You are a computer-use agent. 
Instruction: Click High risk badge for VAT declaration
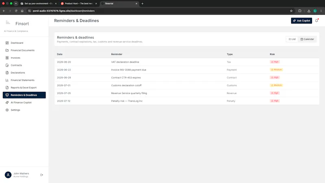(x=275, y=62)
